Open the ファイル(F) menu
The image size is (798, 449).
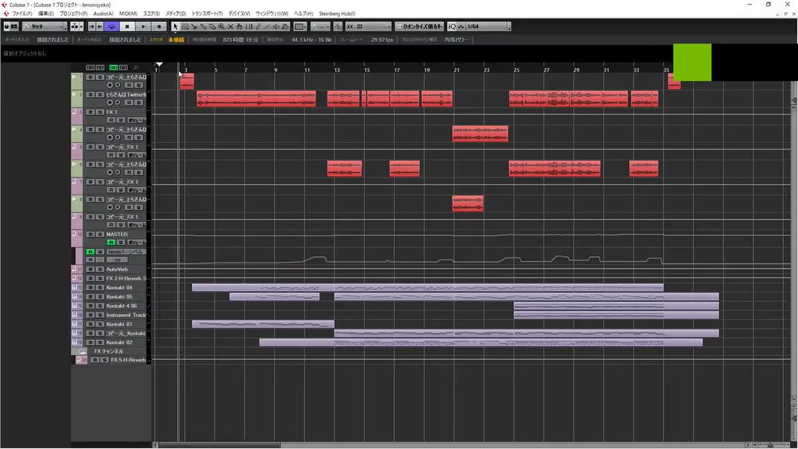22,13
